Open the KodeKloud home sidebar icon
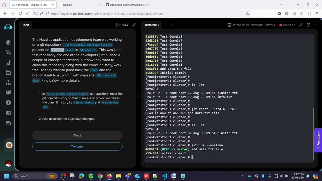The width and height of the screenshot is (322, 181). (8, 42)
